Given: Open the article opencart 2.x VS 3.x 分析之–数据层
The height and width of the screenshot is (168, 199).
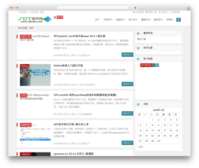Looking at the screenshot, I should click(x=74, y=154).
